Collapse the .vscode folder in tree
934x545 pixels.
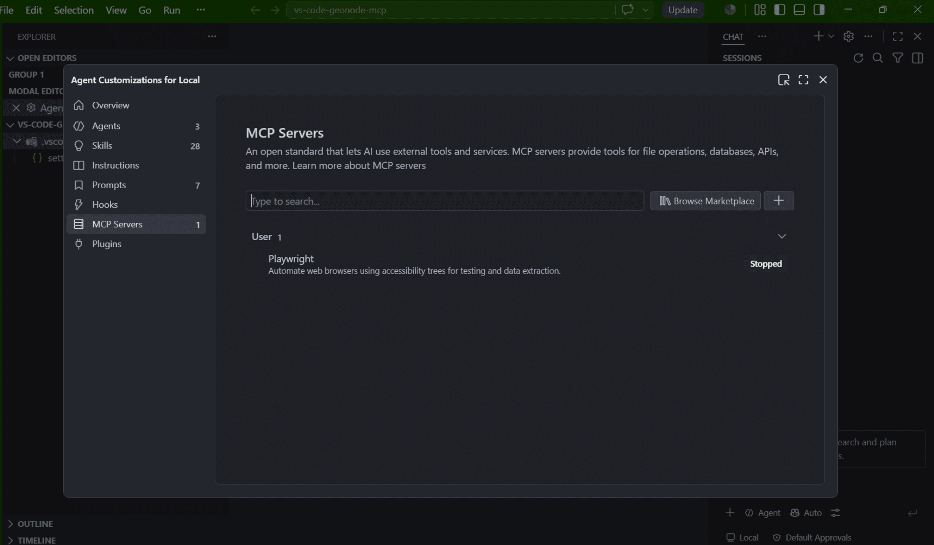(x=17, y=141)
